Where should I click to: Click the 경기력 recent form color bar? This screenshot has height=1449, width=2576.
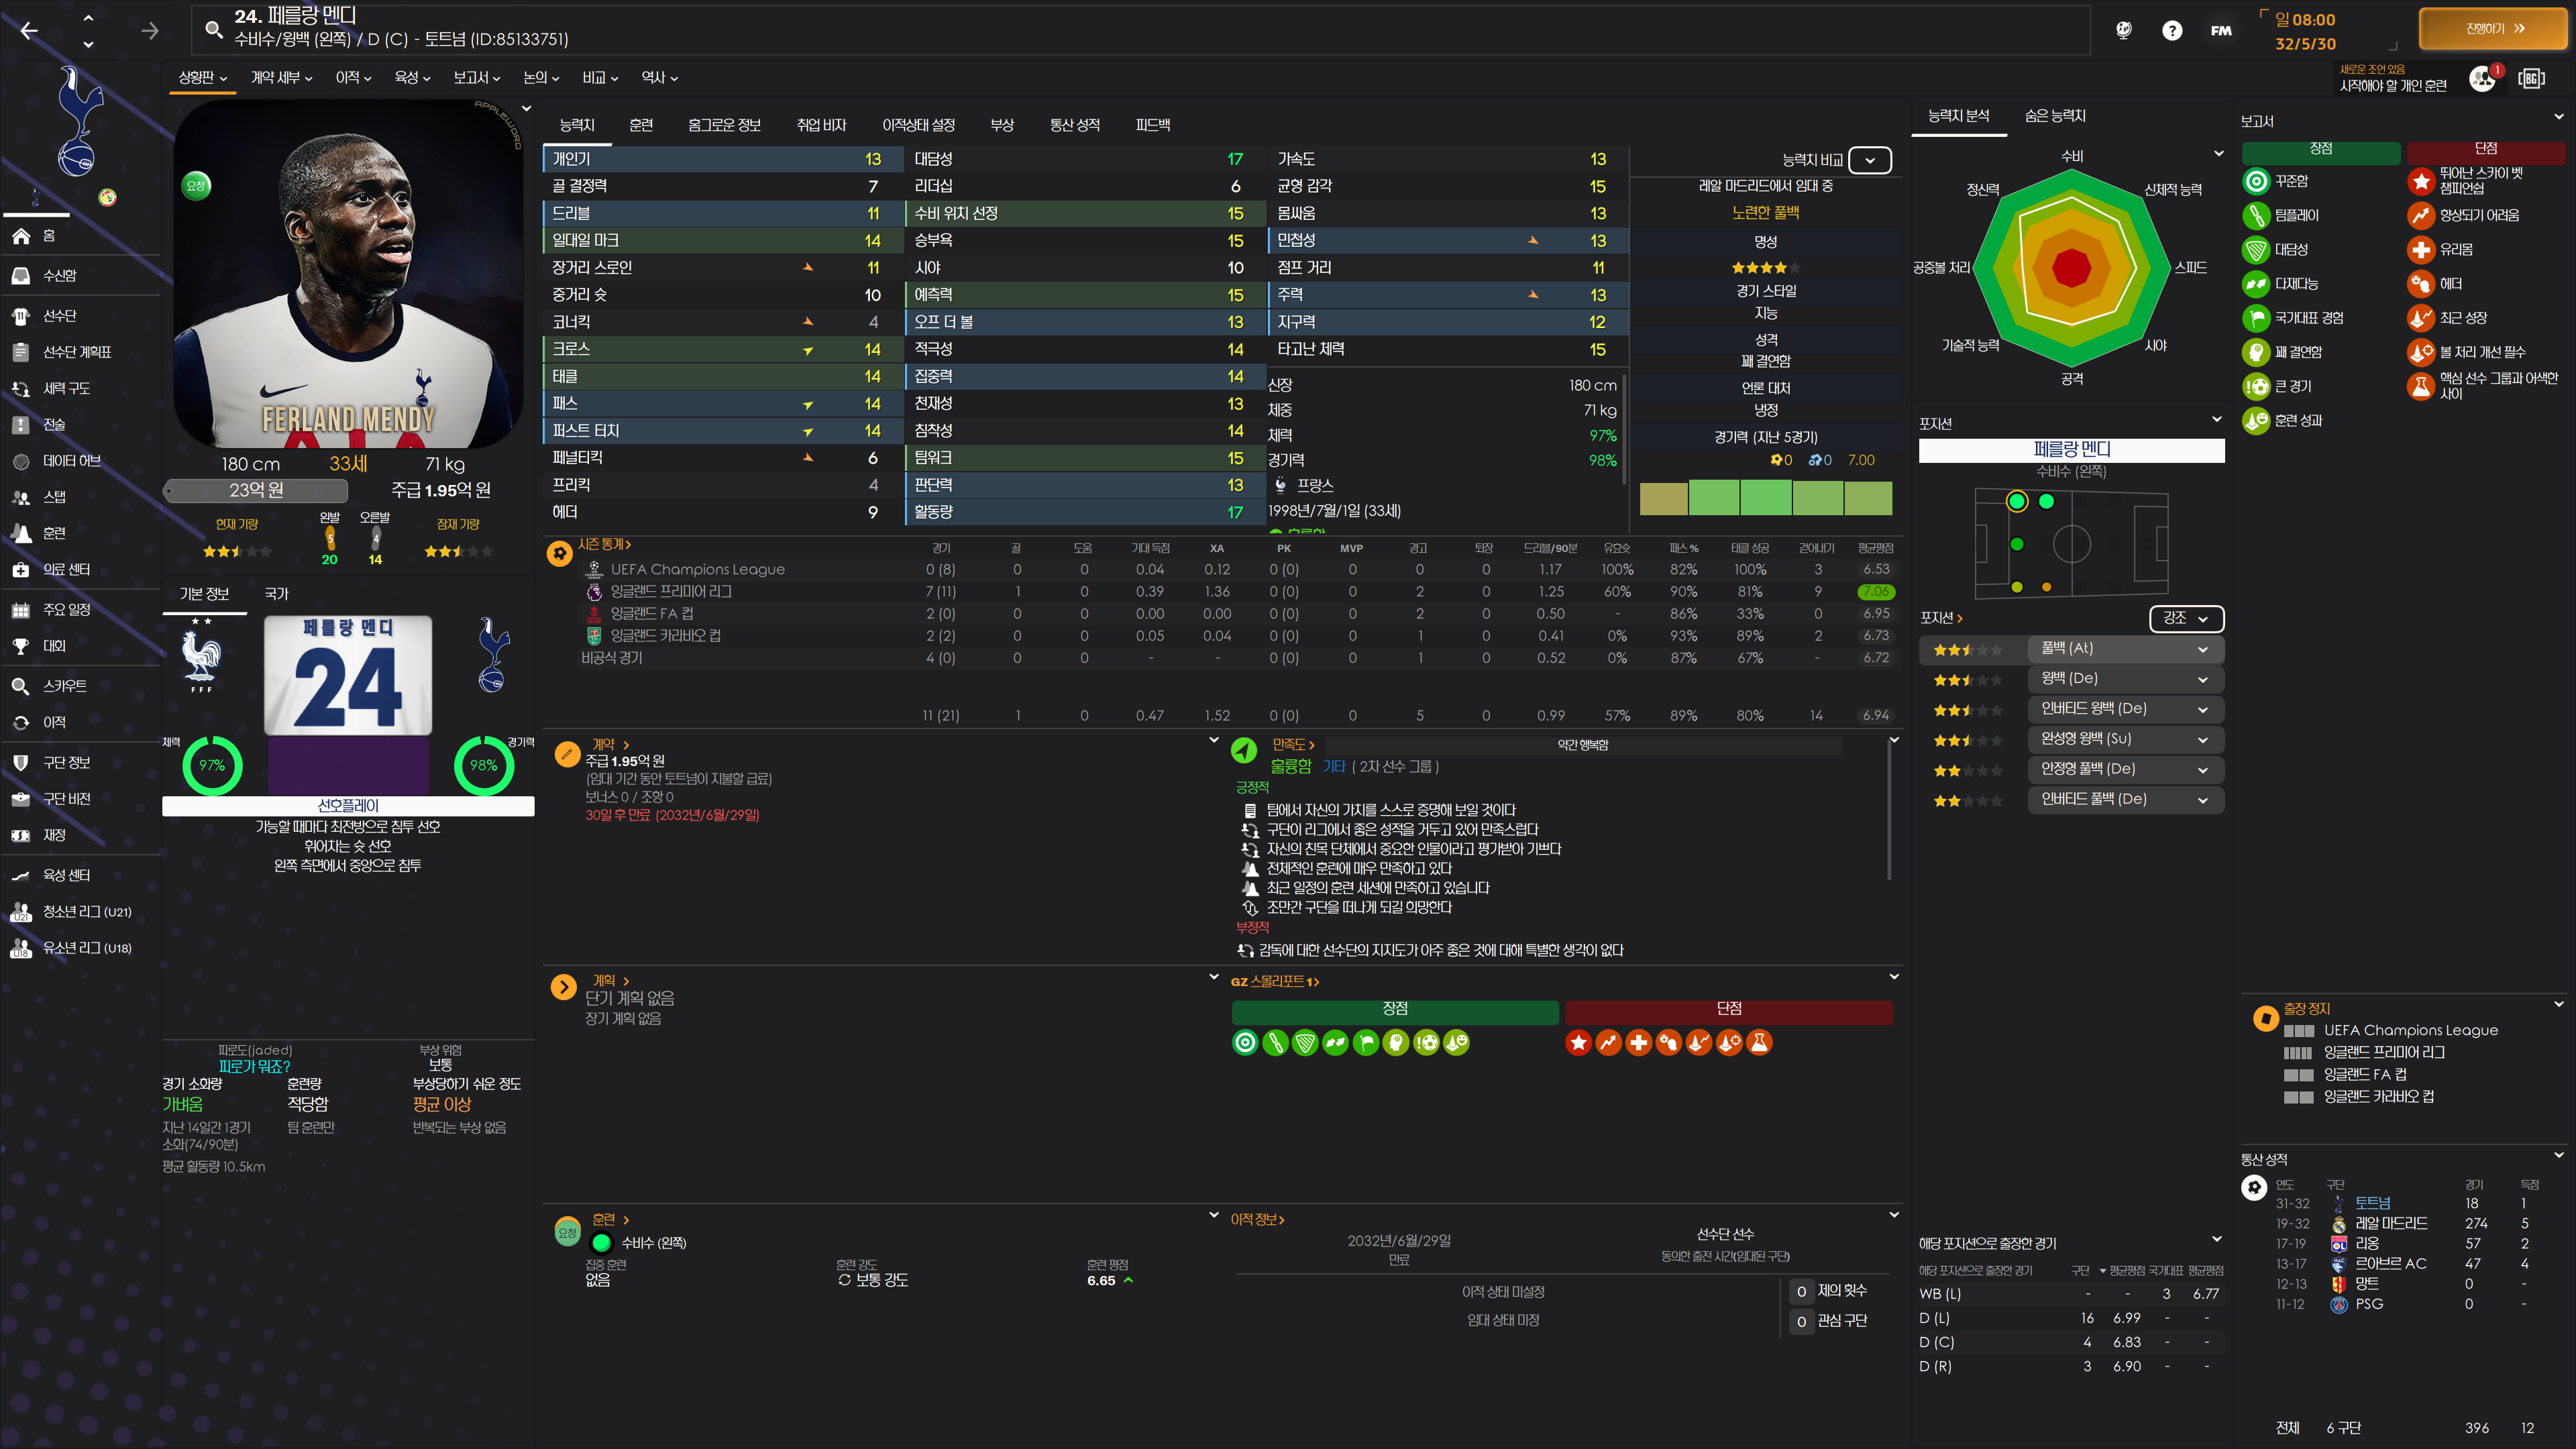click(1765, 497)
